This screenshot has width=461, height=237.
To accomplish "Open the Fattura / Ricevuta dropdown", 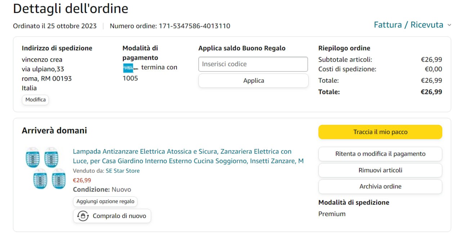I will click(412, 25).
